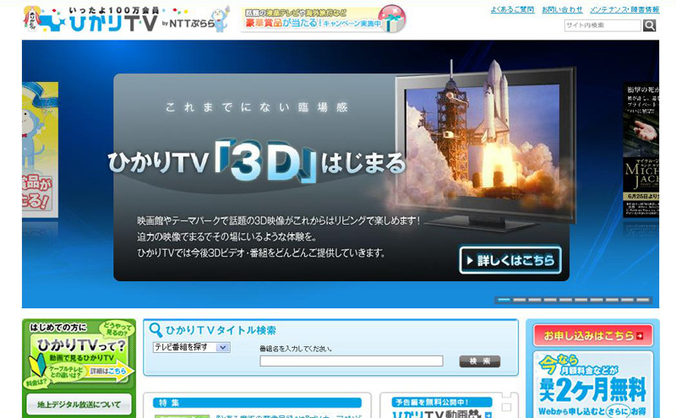This screenshot has height=418, width=676.
Task: Click the 詳細はこちら yellow arrow
Action: point(112,371)
